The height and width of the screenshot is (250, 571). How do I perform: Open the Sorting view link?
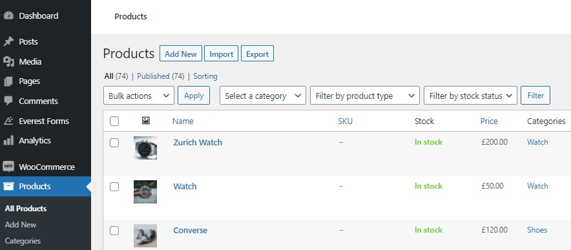point(205,76)
